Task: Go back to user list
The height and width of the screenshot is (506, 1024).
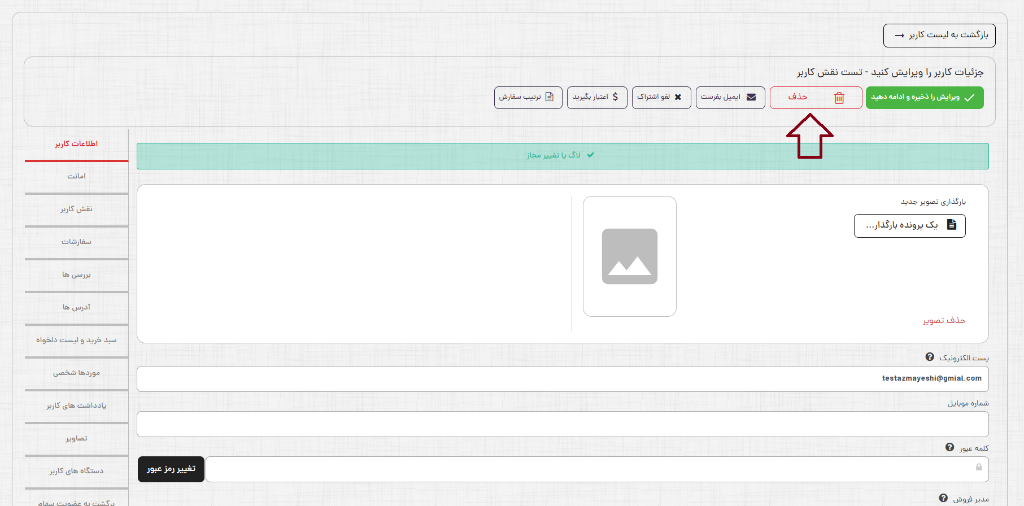Action: pos(939,35)
